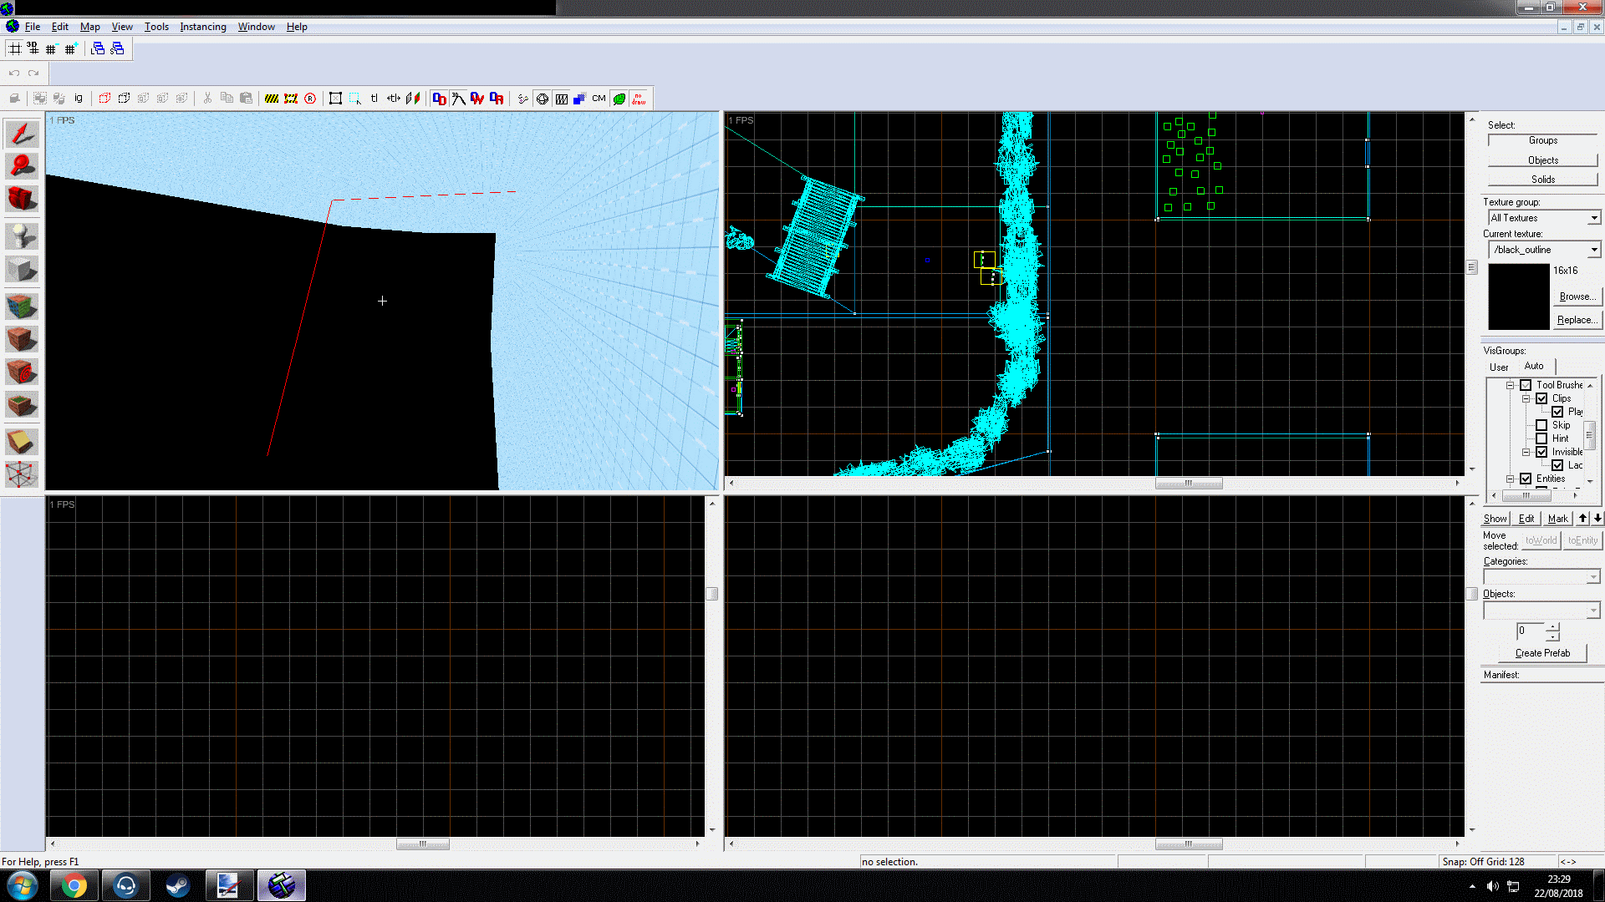Apply current texture with brick-cube tool
Image resolution: width=1605 pixels, height=902 pixels.
[22, 339]
